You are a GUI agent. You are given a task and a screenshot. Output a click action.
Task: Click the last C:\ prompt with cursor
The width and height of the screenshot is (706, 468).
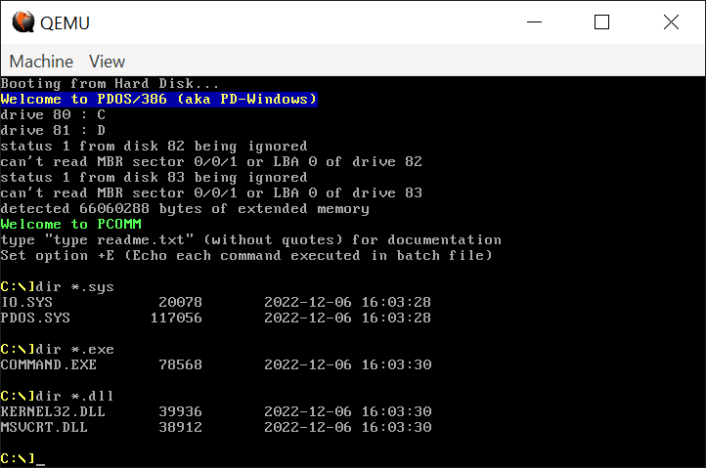coord(22,458)
